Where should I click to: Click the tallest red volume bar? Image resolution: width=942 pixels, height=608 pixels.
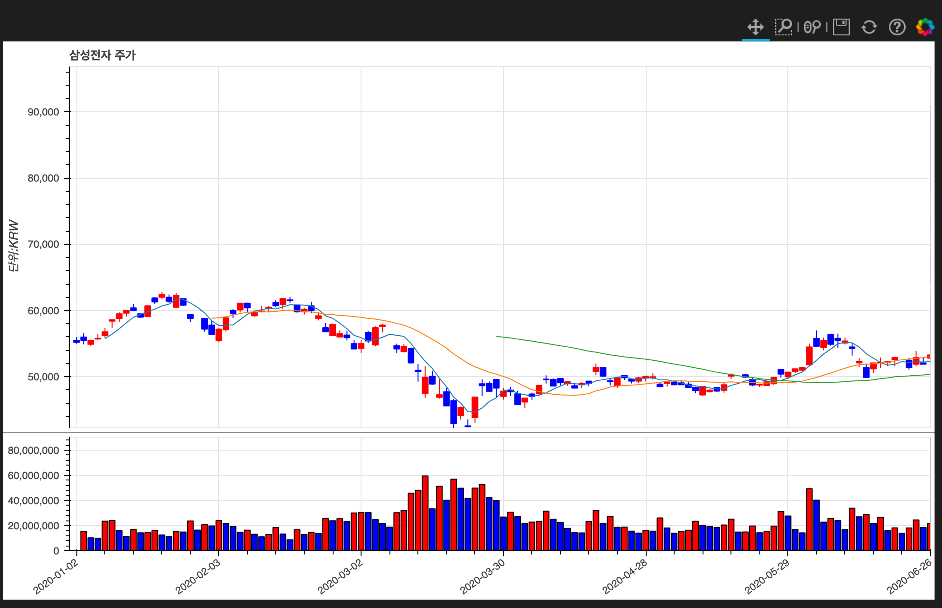coord(425,512)
